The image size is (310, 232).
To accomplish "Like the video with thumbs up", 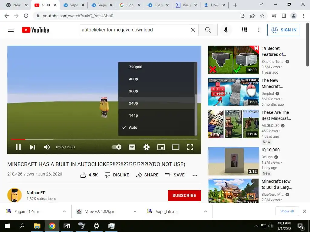I will pos(89,175).
